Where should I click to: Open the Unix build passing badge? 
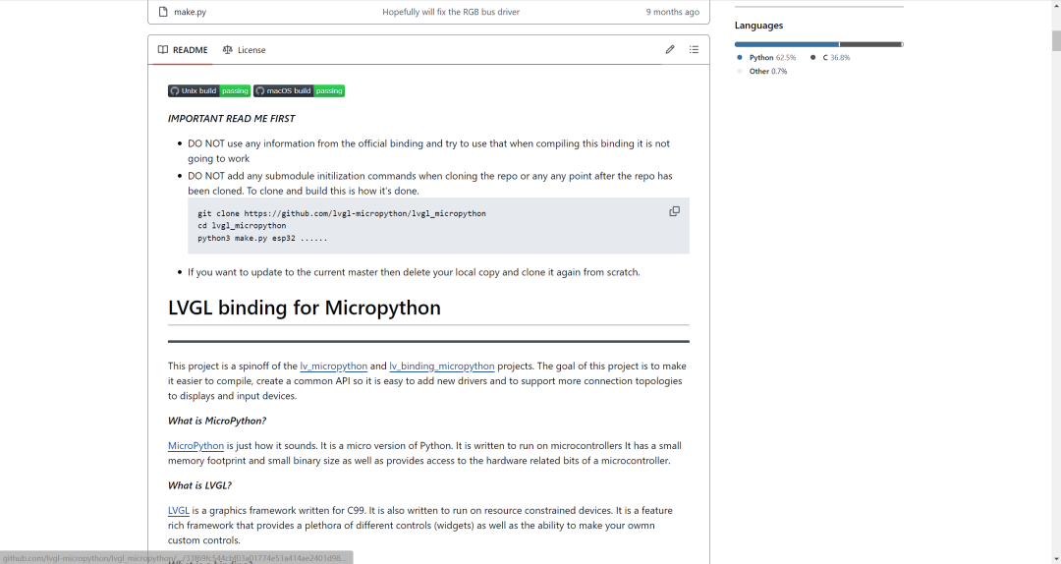[x=209, y=91]
